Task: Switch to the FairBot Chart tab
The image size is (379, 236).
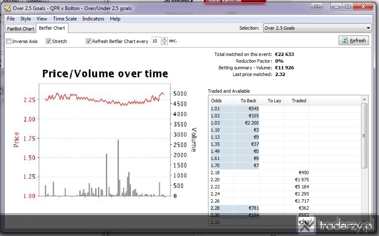Action: [x=20, y=28]
